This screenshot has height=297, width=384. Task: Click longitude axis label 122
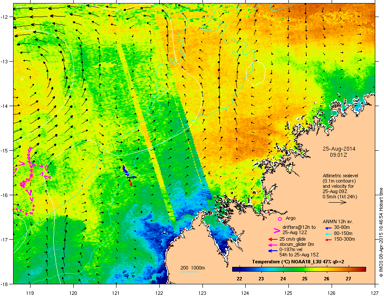(x=159, y=293)
